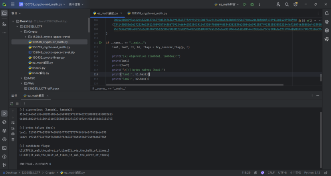Switch to the 101518_crypto-ez_math.py editor tab
Viewport: 331px width, 176px height.
[x=149, y=13]
